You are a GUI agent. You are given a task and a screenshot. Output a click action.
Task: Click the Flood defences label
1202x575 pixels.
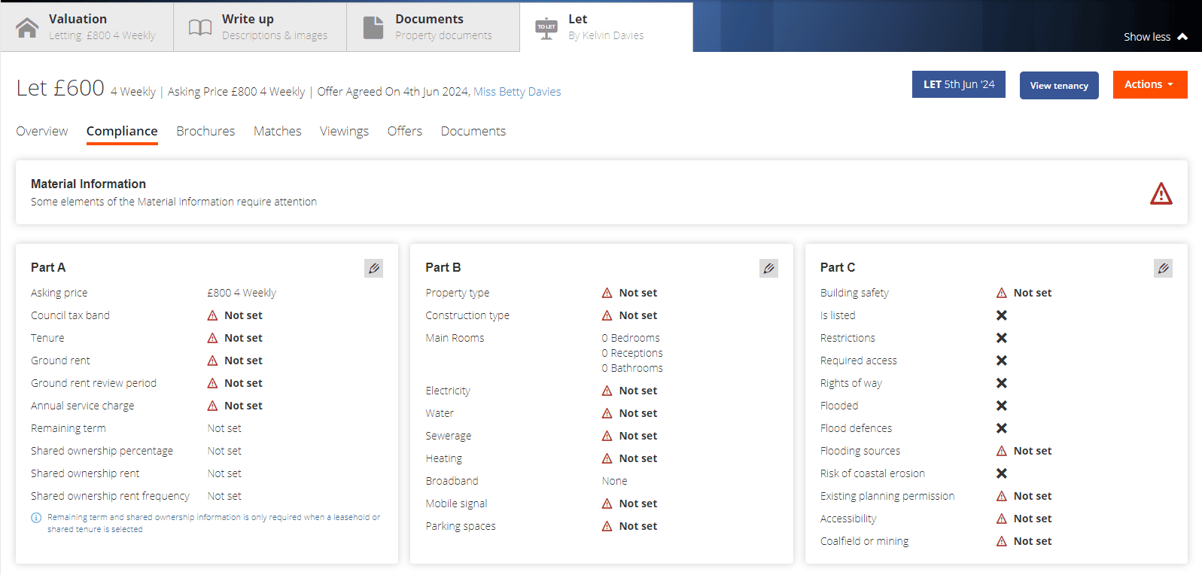[x=856, y=428]
